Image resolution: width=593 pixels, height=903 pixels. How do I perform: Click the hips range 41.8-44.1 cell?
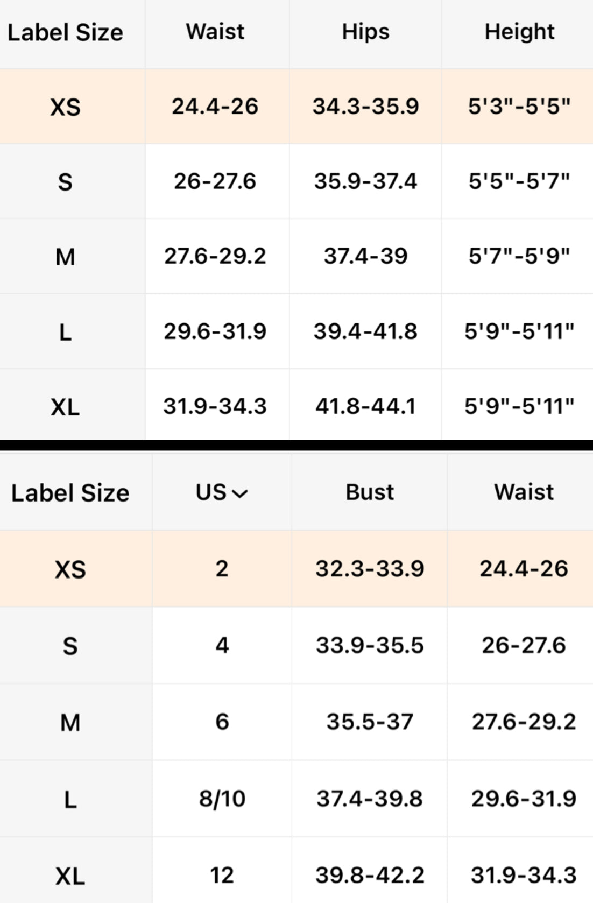tap(365, 406)
